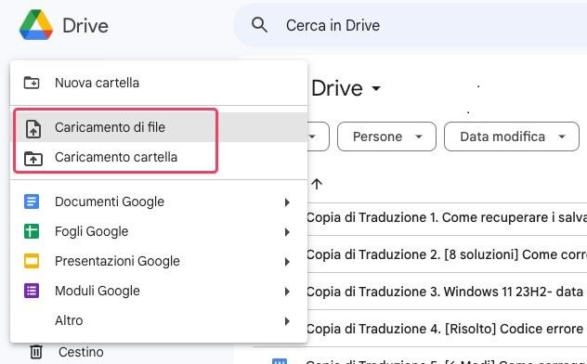Image resolution: width=587 pixels, height=364 pixels.
Task: Choose Documenti Google menu entry
Action: [x=159, y=201]
